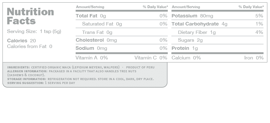Select the Protein 1g row
The width and height of the screenshot is (270, 123).
(218, 48)
